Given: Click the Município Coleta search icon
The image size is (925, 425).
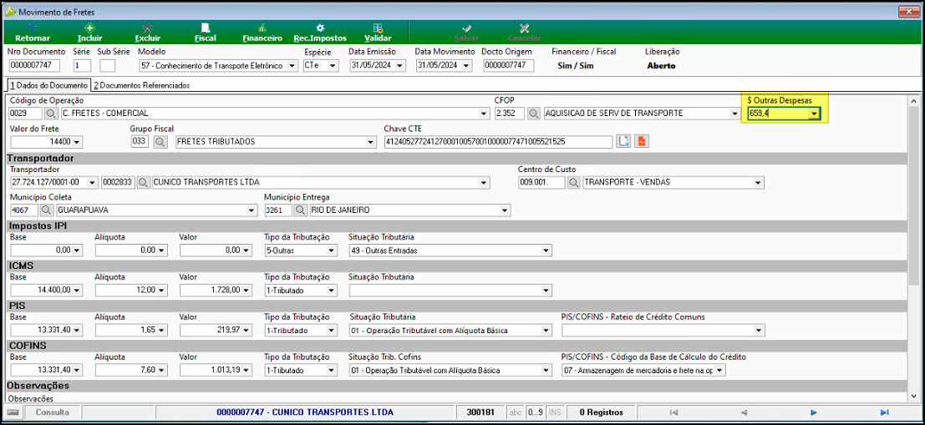Looking at the screenshot, I should [x=47, y=210].
